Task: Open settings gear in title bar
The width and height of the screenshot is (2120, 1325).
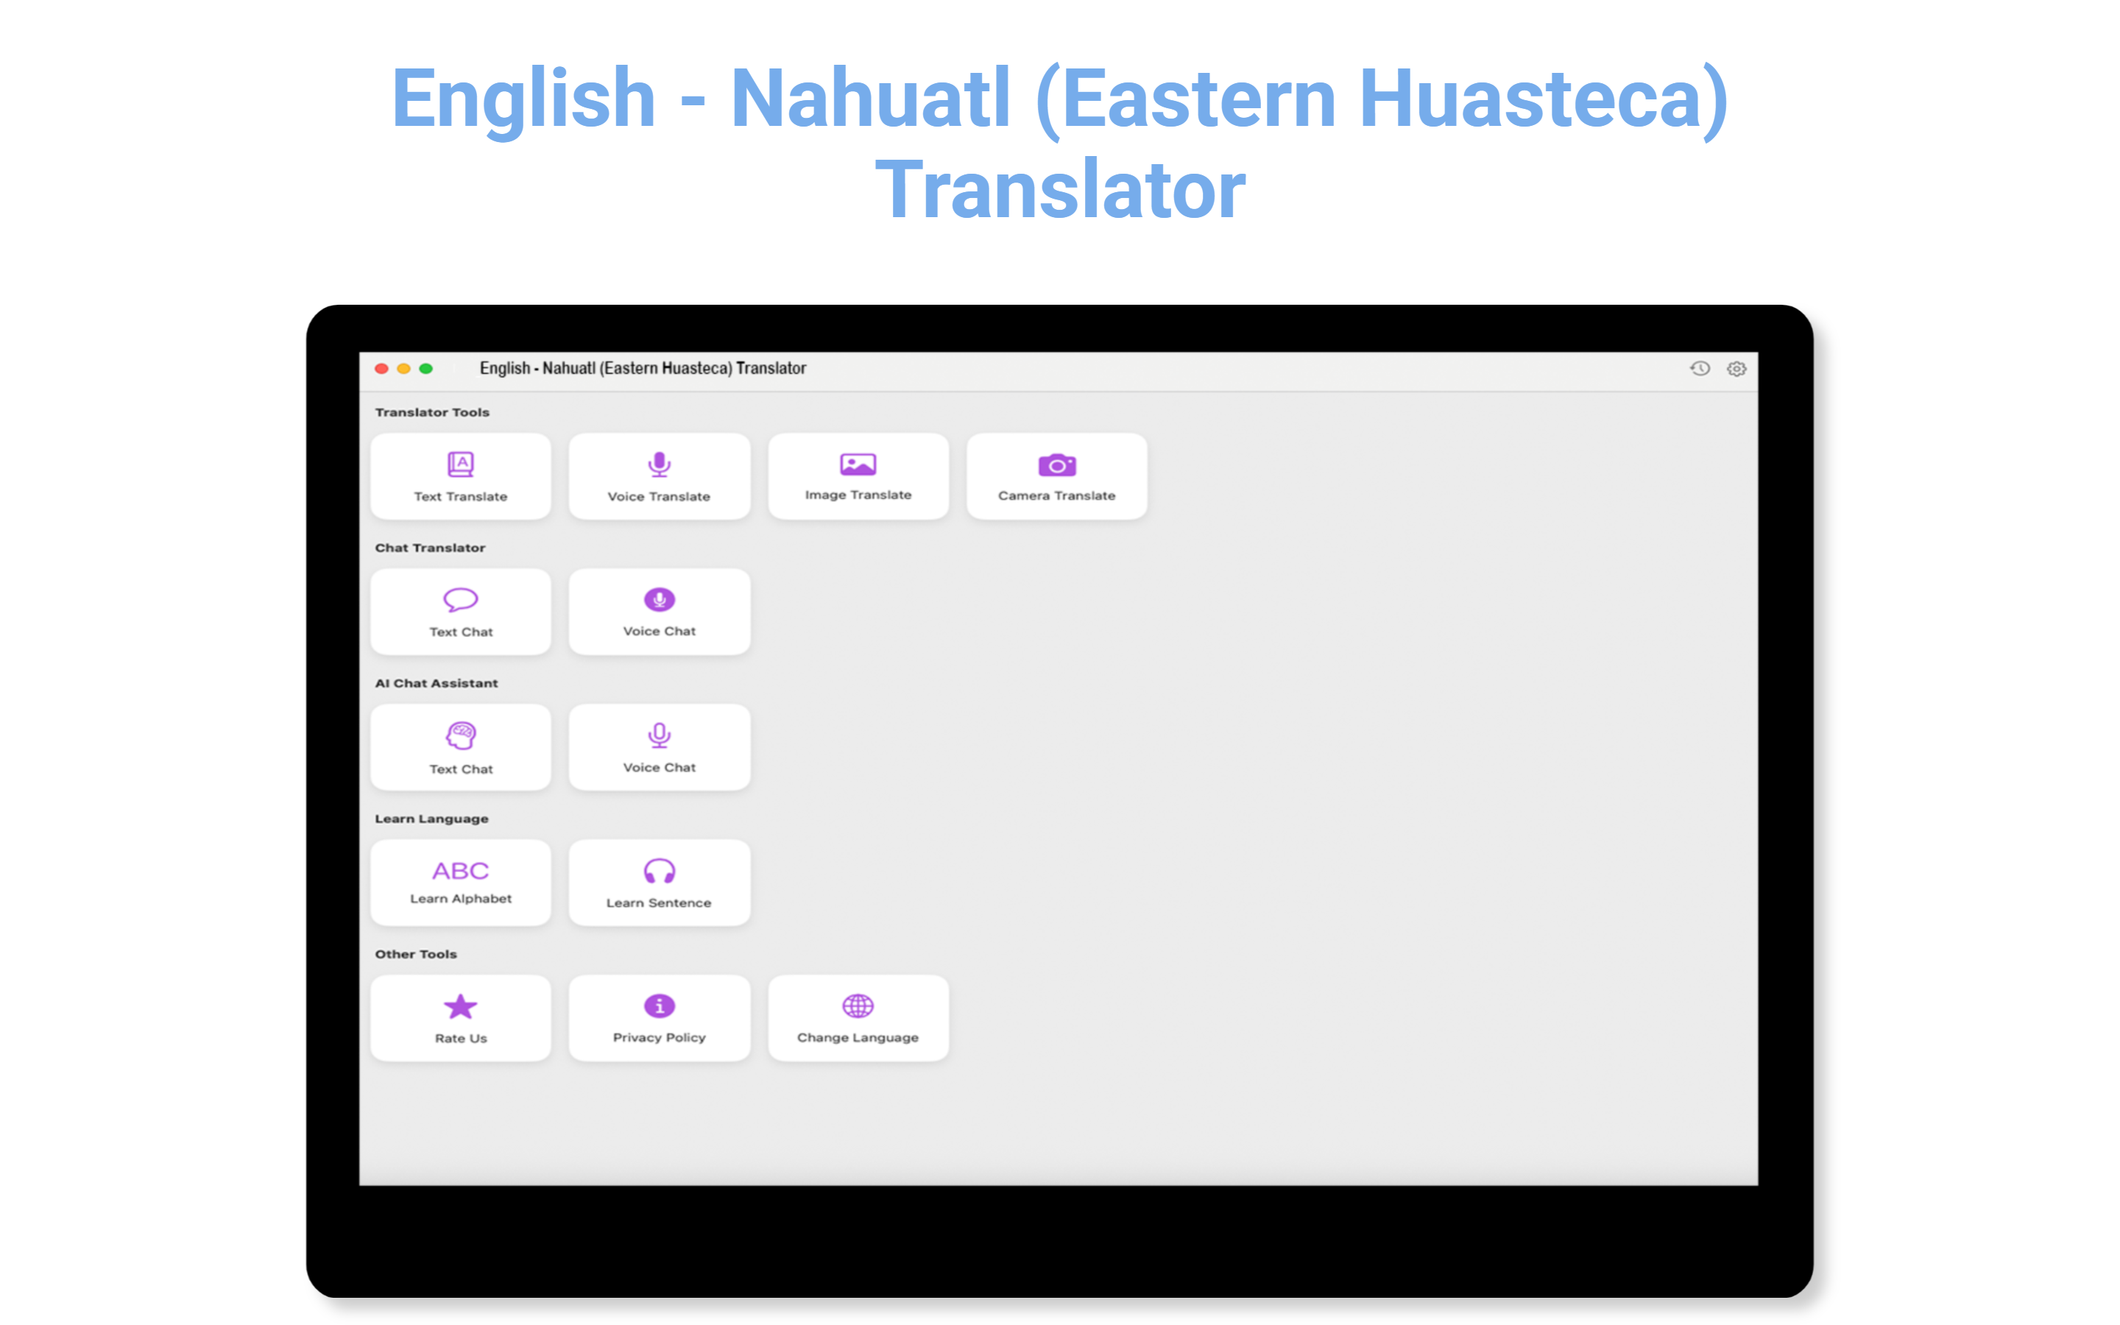Action: [x=1736, y=369]
